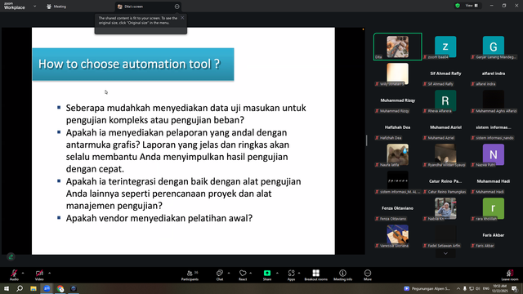The height and width of the screenshot is (294, 523).
Task: Click the ENG language indicator
Action: coord(486,288)
